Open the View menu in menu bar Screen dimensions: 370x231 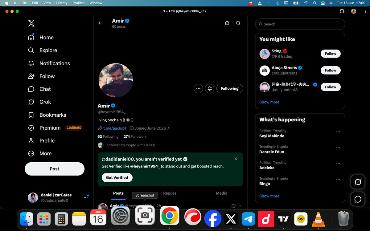47,3
